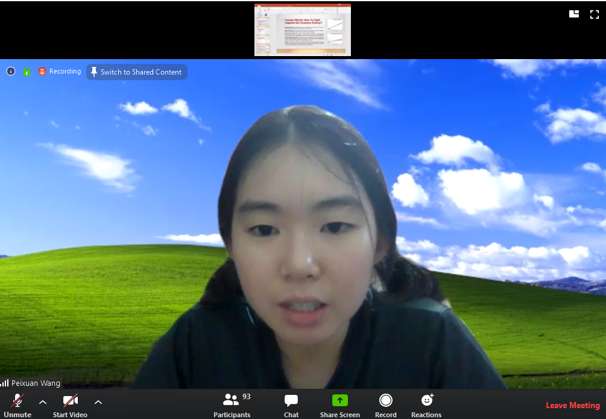Viewport: 606px width, 419px height.
Task: Switch to Shared Content
Action: (x=137, y=72)
